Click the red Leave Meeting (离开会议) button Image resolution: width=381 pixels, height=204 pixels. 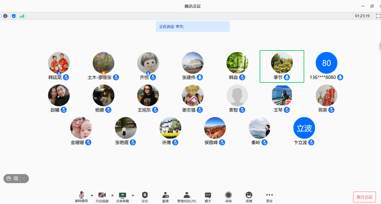(364, 197)
